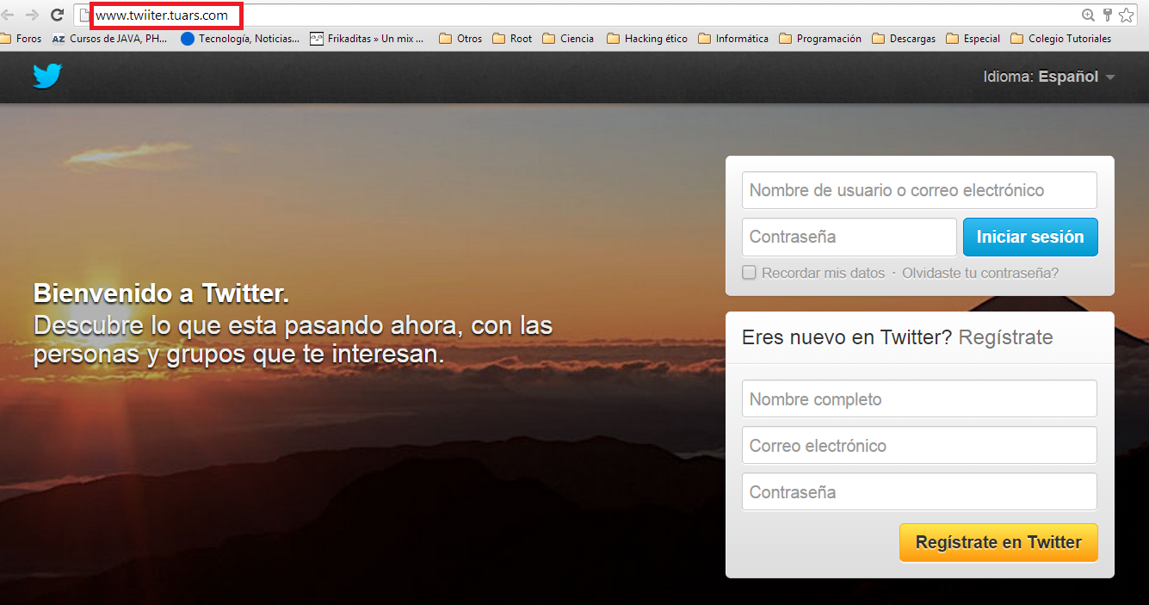Go back with the browser back arrow

(x=9, y=15)
